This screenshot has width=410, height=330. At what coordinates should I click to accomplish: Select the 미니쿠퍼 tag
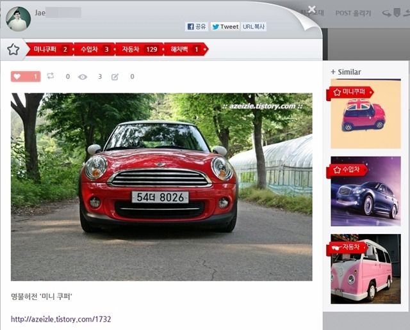tap(50, 49)
